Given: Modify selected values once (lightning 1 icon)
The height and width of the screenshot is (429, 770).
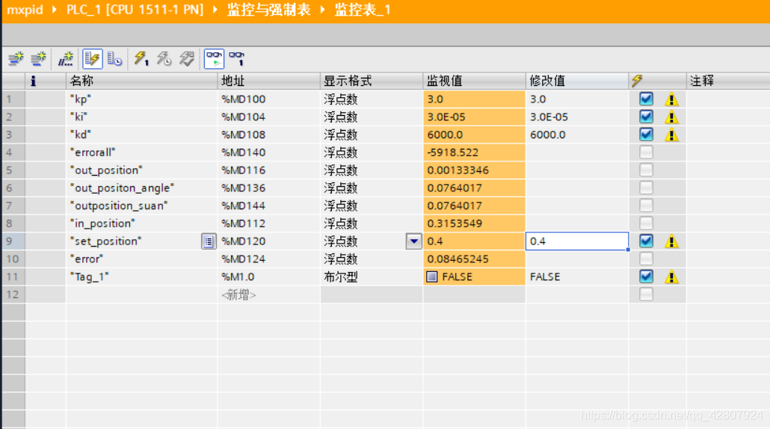Looking at the screenshot, I should (x=141, y=59).
